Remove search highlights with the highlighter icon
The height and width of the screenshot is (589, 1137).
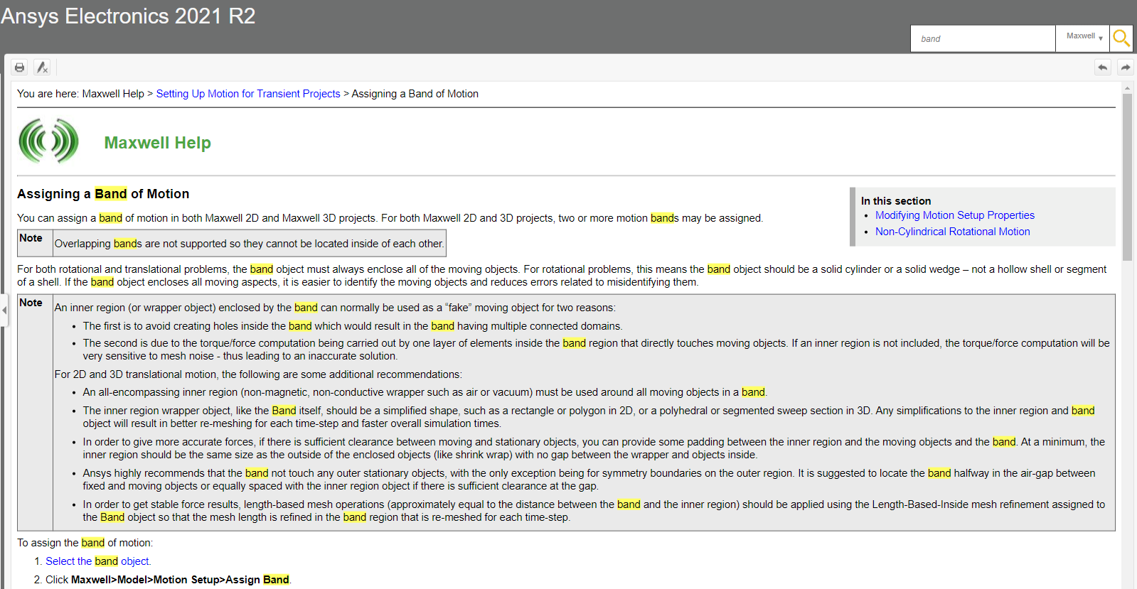(42, 67)
